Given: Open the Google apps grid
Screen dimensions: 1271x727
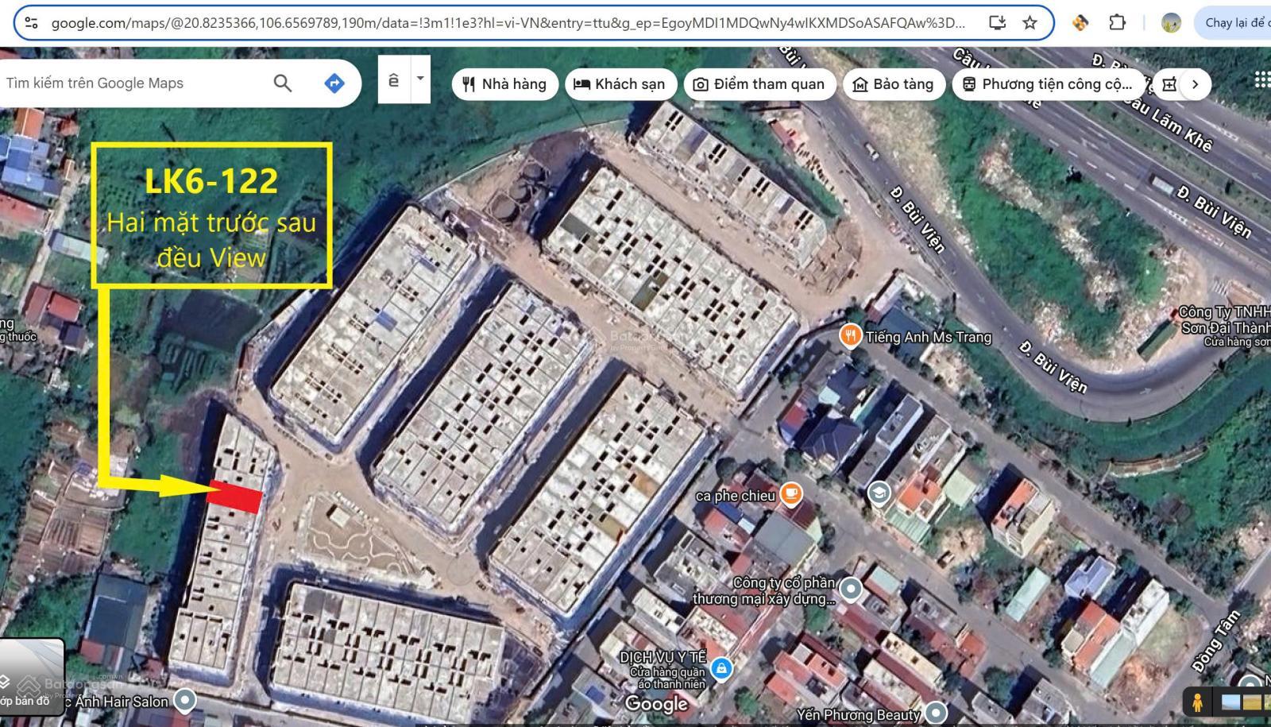Looking at the screenshot, I should point(1261,79).
